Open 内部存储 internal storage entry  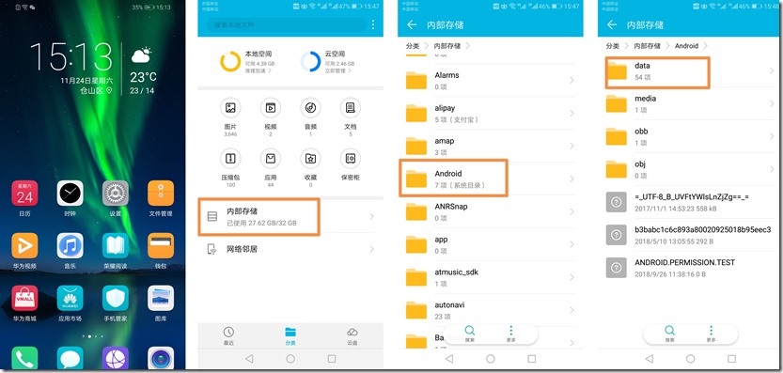click(290, 217)
